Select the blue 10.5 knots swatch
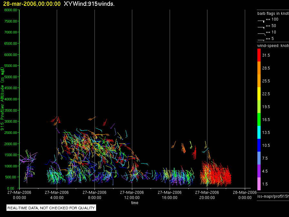The height and width of the screenshot is (217, 289). pos(259,145)
